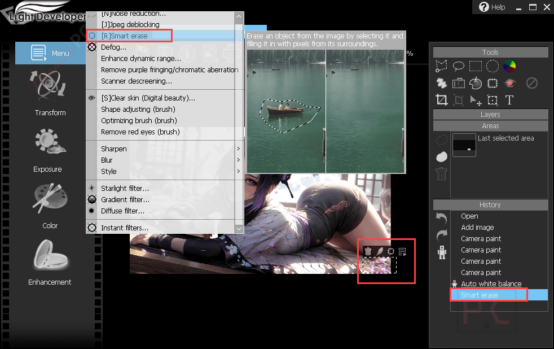
Task: Delete the selection using its trash icon
Action: (x=368, y=251)
